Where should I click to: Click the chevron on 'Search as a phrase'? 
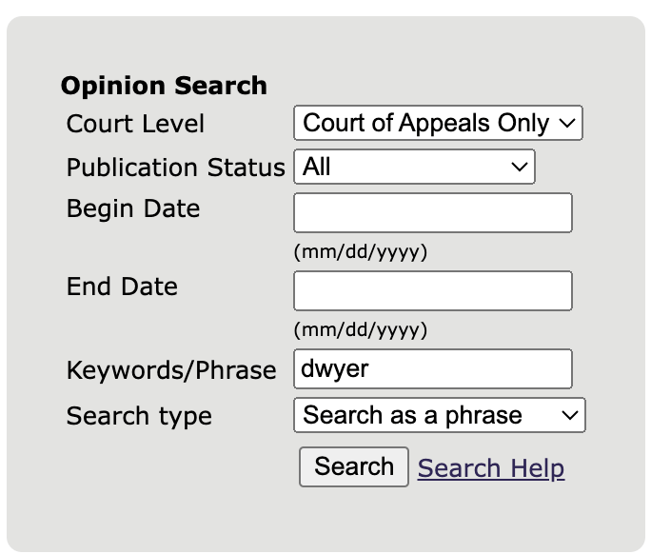(x=570, y=416)
